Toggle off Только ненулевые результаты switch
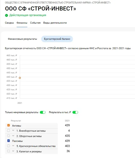135x158 pixels. click(x=43, y=112)
